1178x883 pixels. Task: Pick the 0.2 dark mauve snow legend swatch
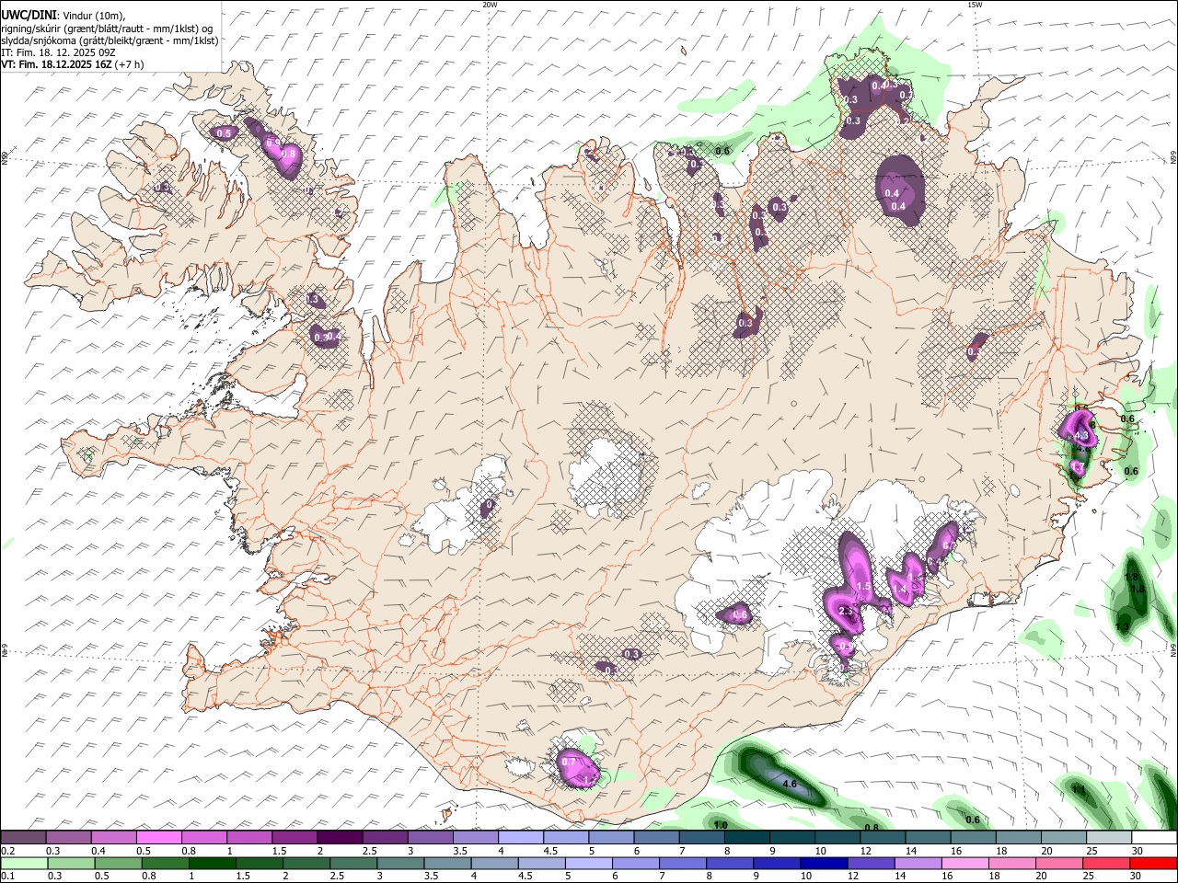(x=23, y=838)
